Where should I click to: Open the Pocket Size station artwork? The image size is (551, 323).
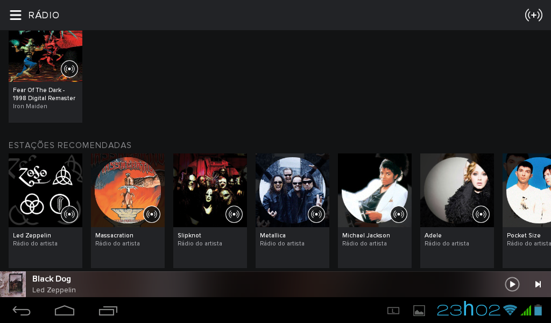point(527,190)
